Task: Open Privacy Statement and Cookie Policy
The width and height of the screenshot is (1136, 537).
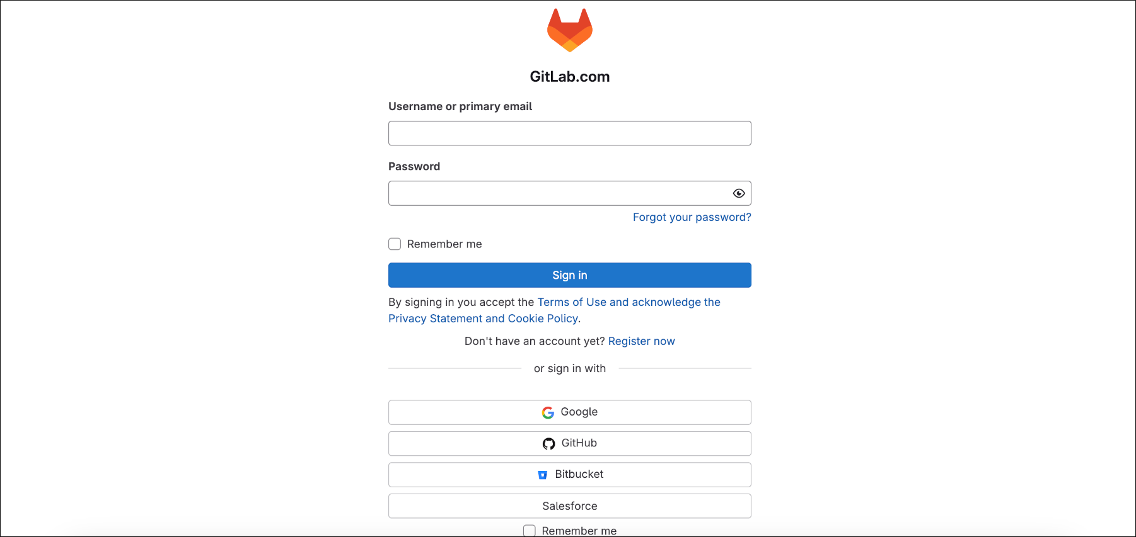Action: (483, 319)
